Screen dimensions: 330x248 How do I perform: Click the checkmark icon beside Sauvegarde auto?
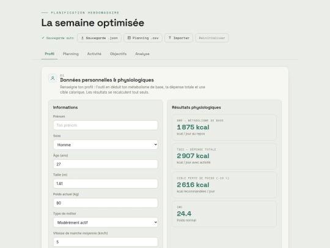[43, 38]
